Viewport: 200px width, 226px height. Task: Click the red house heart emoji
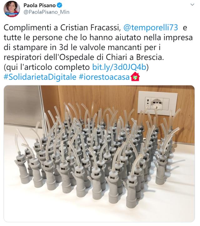(x=135, y=77)
